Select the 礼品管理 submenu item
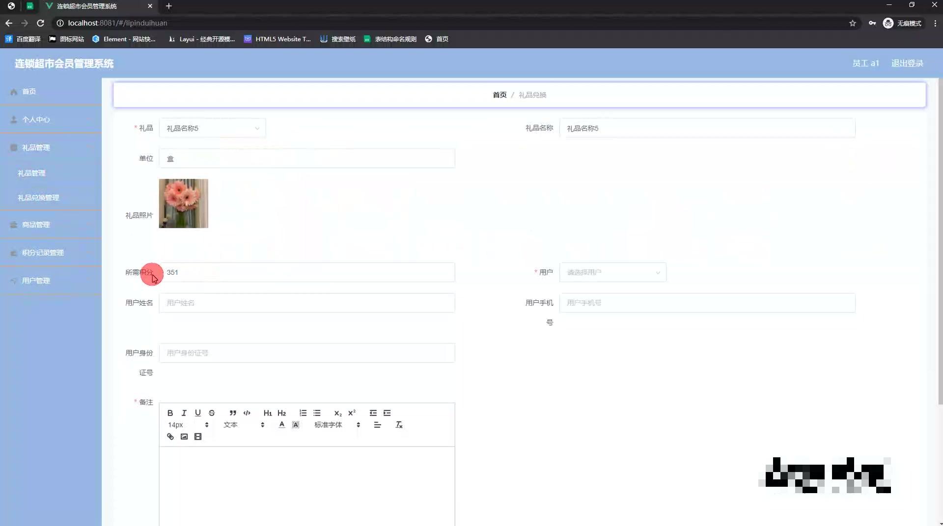Image resolution: width=943 pixels, height=526 pixels. pyautogui.click(x=51, y=173)
